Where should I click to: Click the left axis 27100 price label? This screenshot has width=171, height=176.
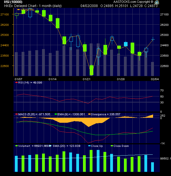click(4, 14)
